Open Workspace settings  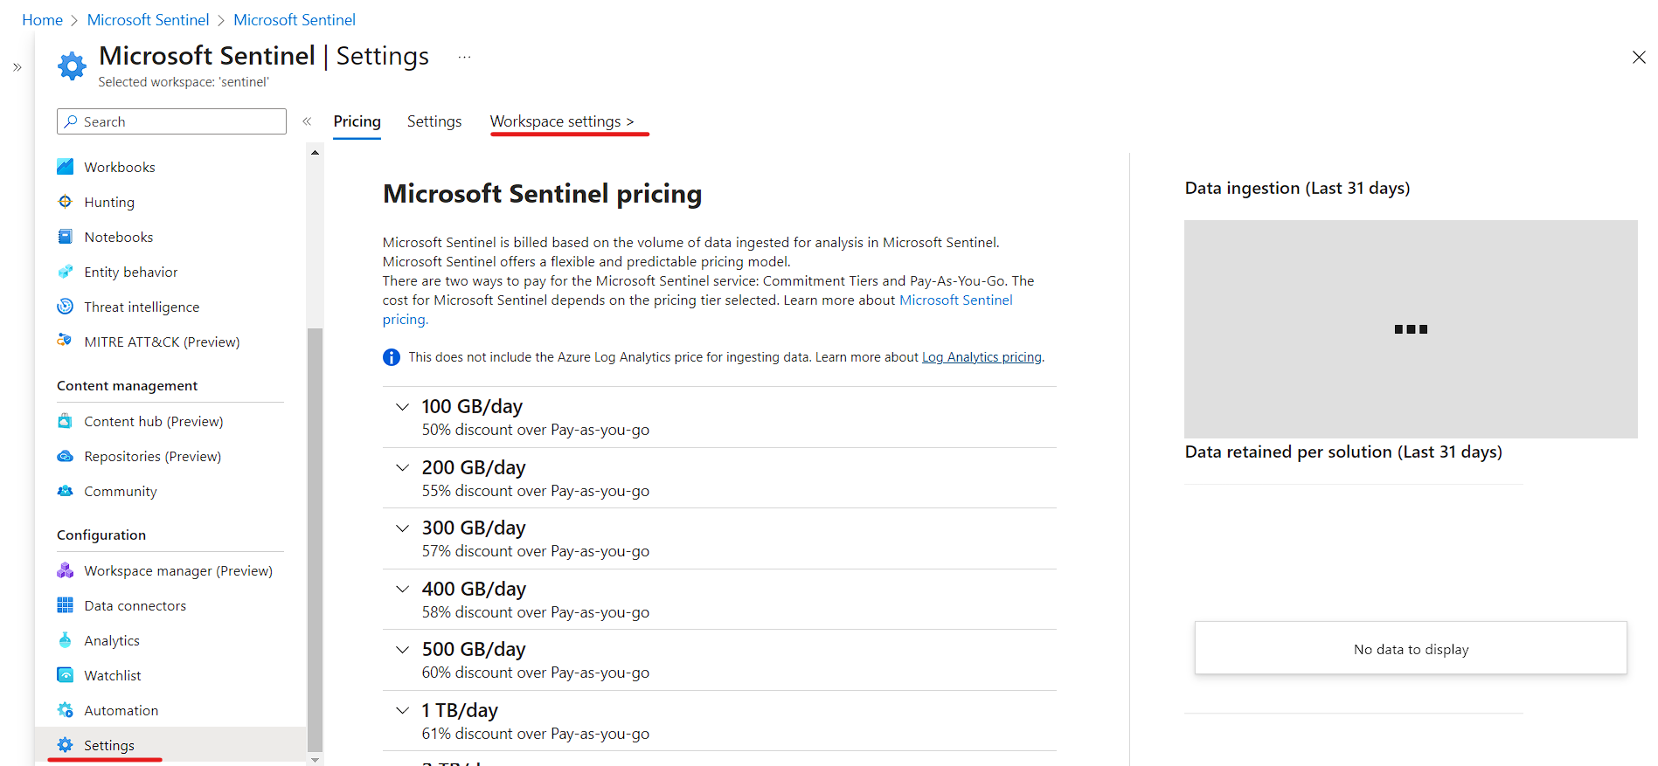tap(562, 121)
